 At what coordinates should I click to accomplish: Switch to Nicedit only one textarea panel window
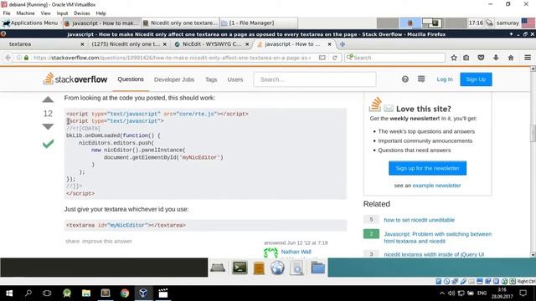180,23
